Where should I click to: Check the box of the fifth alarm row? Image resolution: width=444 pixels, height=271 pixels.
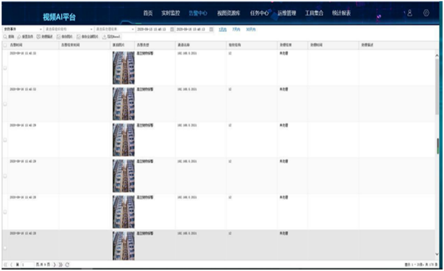(x=5, y=211)
